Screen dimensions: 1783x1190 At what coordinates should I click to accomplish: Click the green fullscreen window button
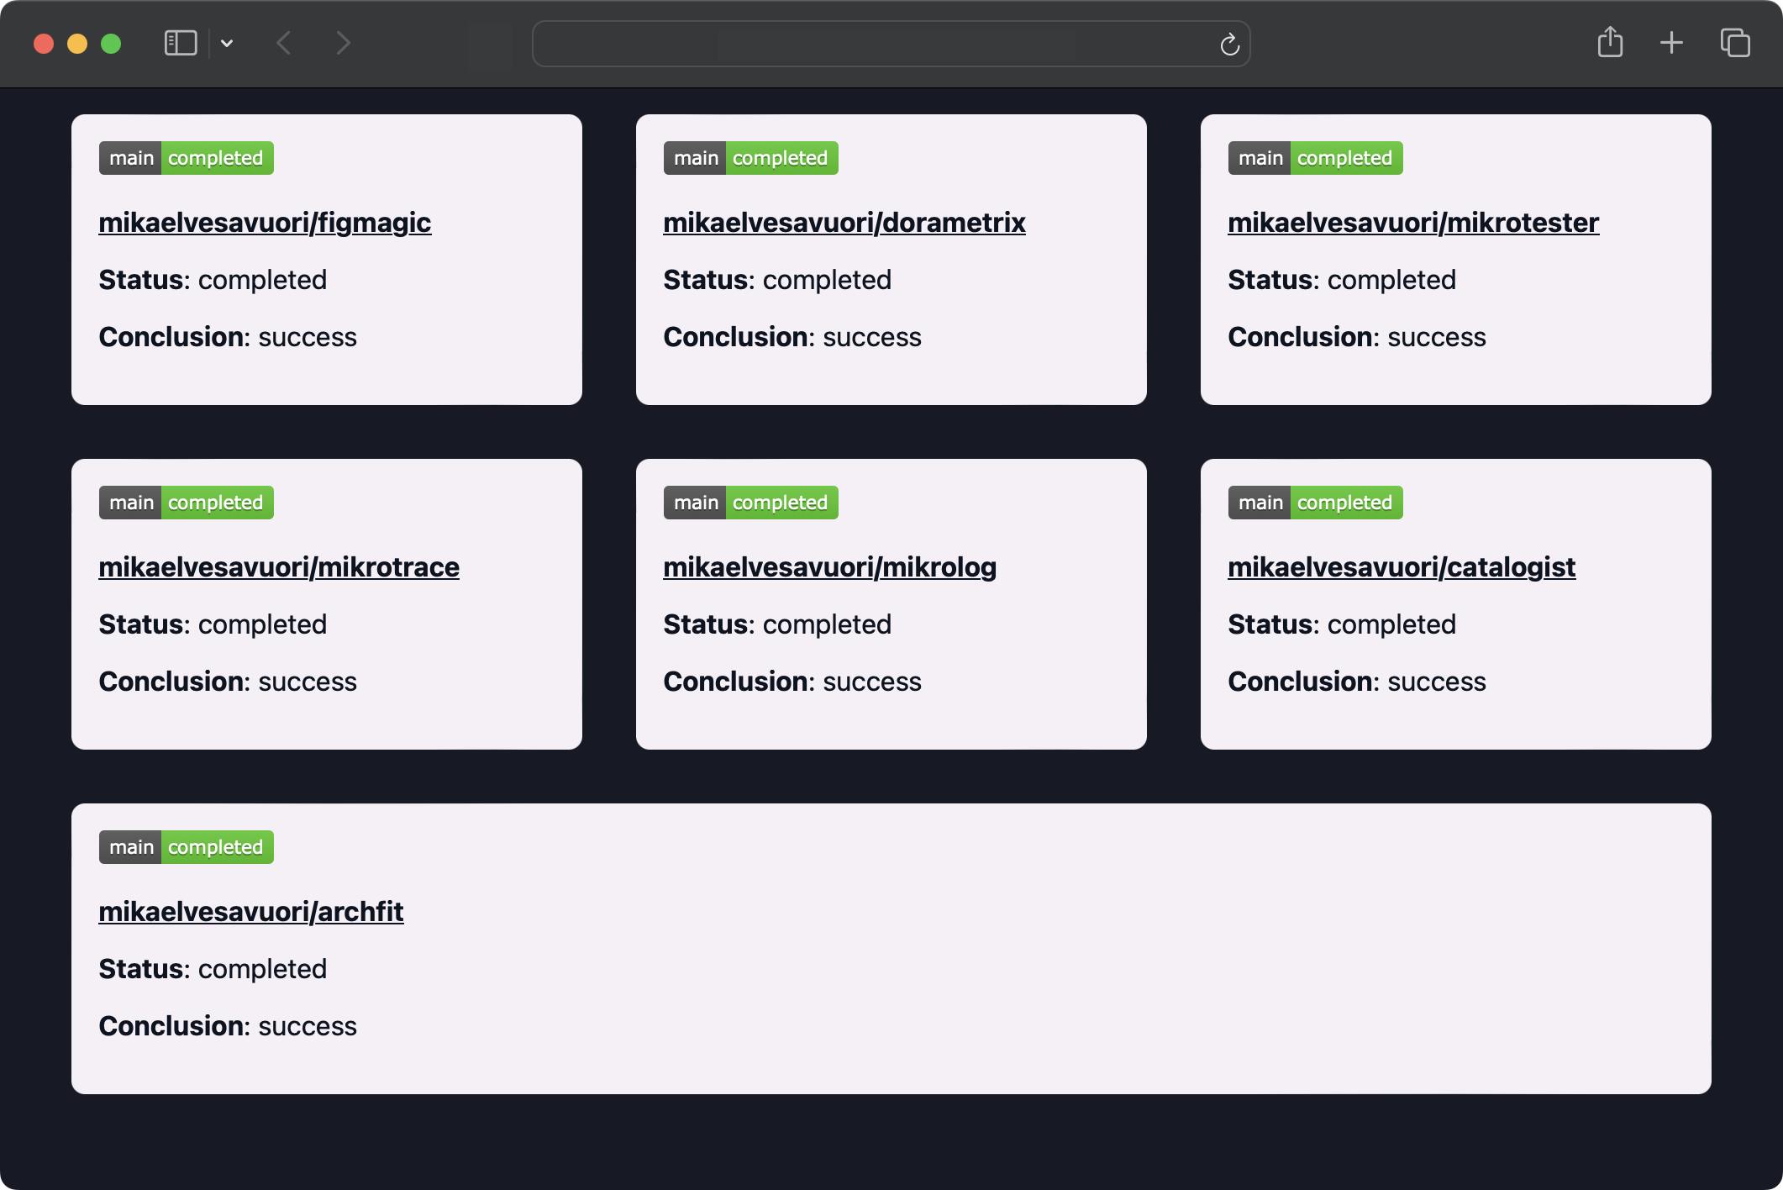point(111,44)
